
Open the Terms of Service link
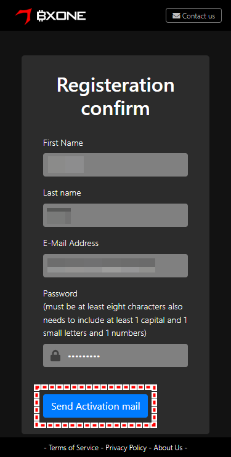(x=73, y=448)
